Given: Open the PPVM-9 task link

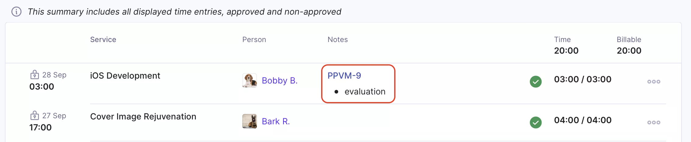Looking at the screenshot, I should pyautogui.click(x=344, y=76).
